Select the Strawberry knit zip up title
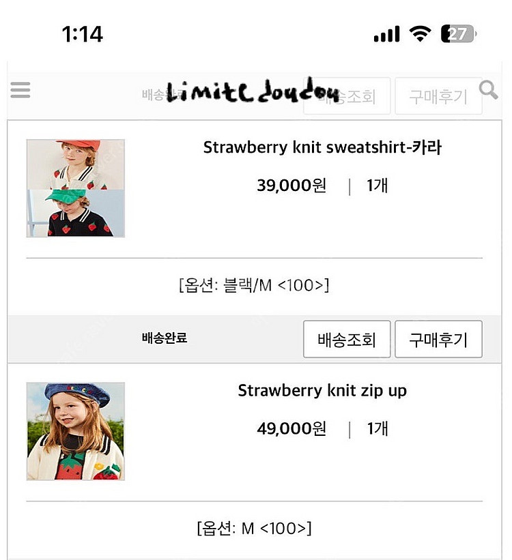This screenshot has width=512, height=560. pyautogui.click(x=322, y=391)
